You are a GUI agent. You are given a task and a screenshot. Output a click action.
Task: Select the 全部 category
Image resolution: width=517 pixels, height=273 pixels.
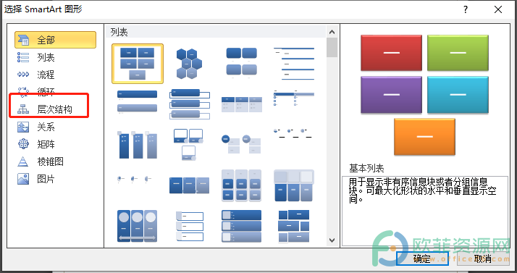coord(55,40)
